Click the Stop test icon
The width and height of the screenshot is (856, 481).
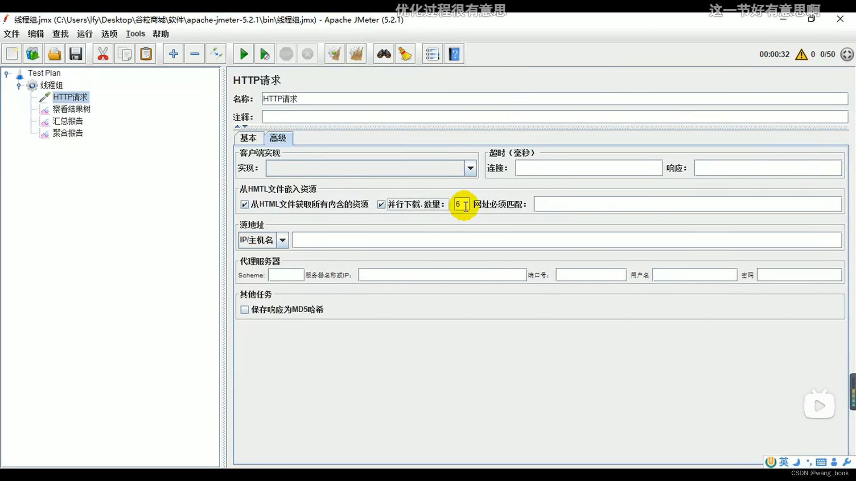point(286,54)
